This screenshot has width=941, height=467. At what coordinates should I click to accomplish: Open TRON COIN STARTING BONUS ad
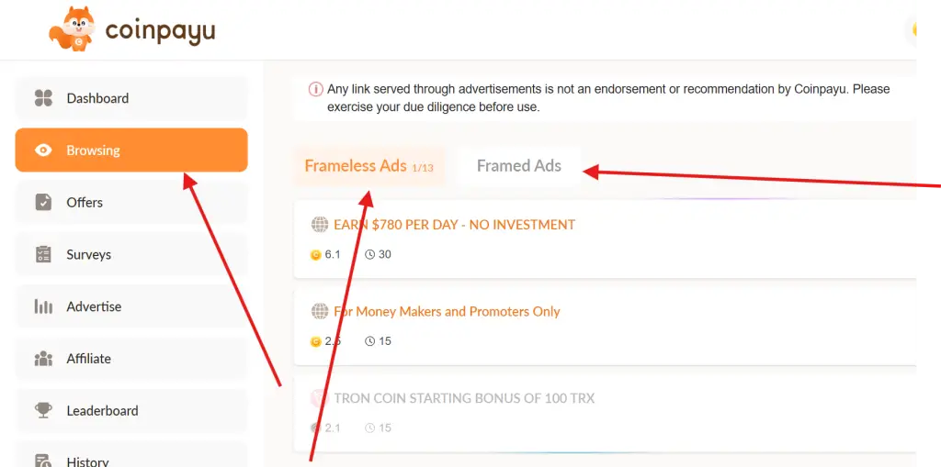click(x=464, y=398)
